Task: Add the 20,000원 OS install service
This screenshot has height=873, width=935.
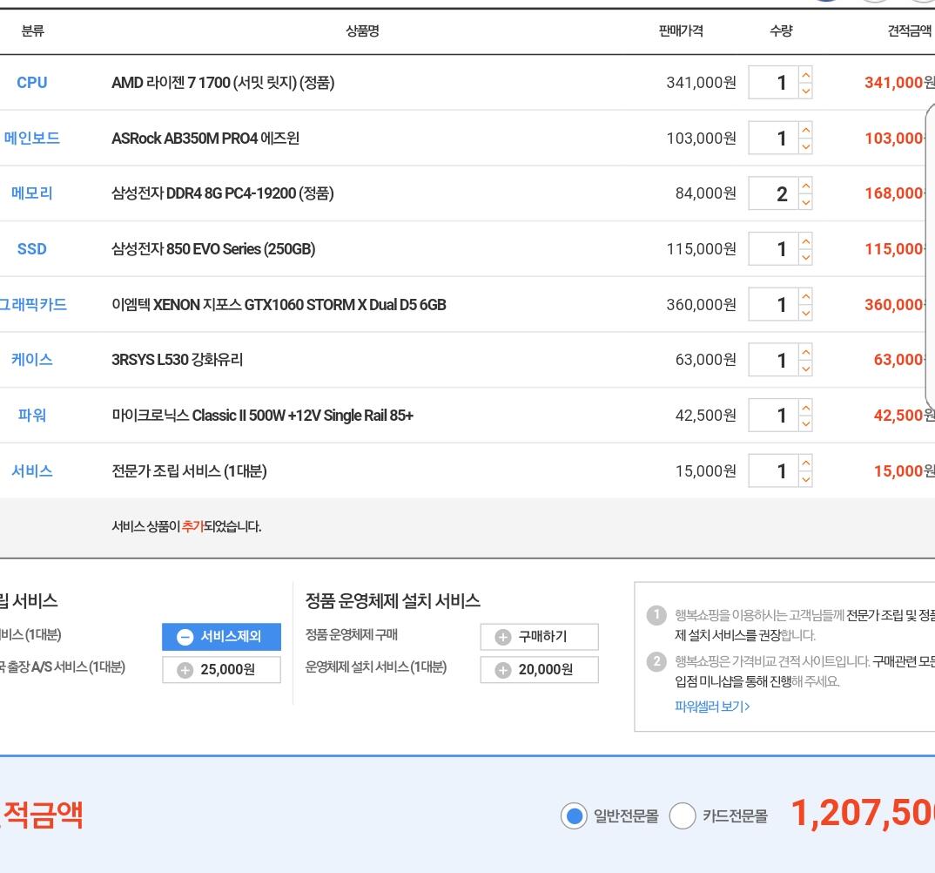Action: point(540,669)
